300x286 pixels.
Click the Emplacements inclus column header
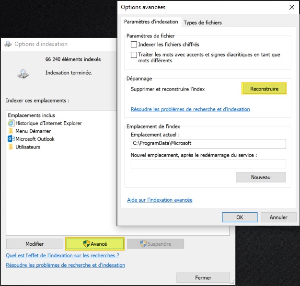pyautogui.click(x=31, y=115)
